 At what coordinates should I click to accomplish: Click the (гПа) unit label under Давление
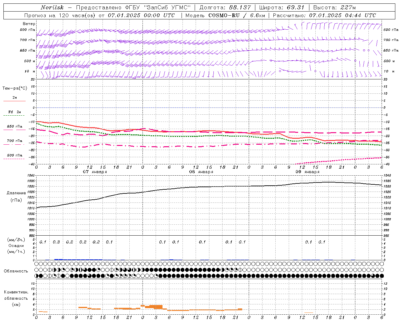click(x=16, y=200)
